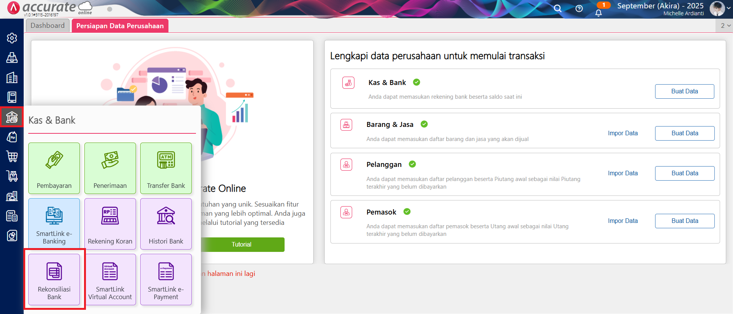Select the Persiapan Data Perusahaan tab
This screenshot has width=733, height=314.
[120, 26]
